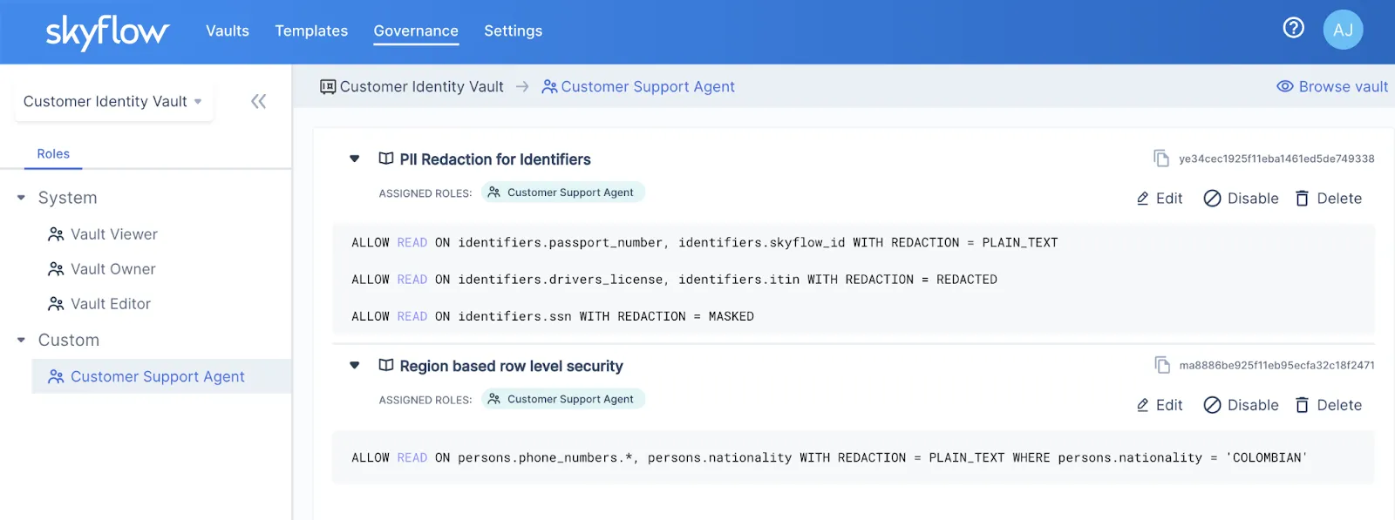
Task: Select the Vault Owner role
Action: (x=112, y=269)
